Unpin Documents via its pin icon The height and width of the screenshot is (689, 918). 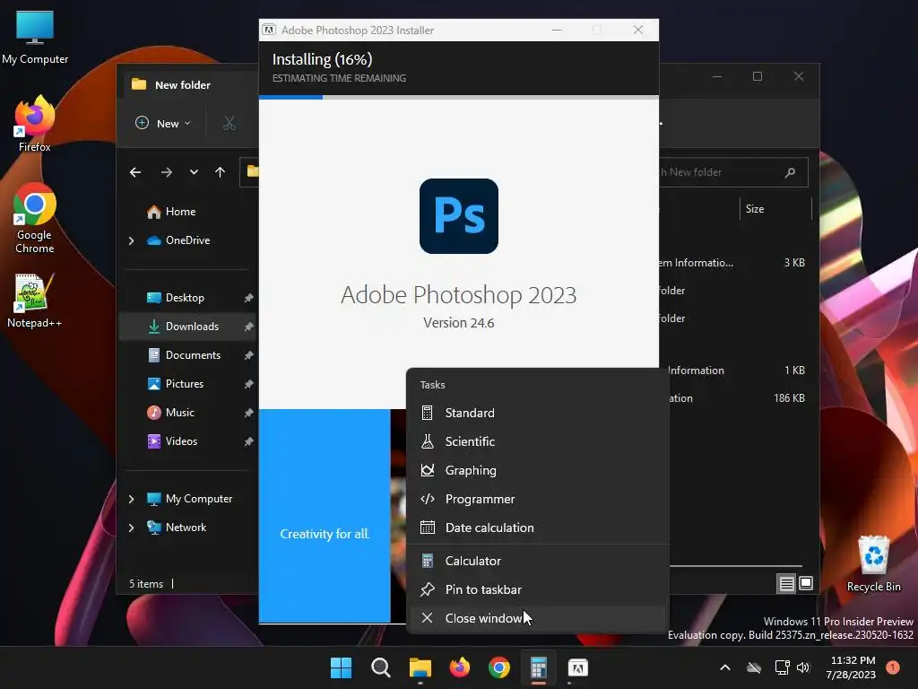click(x=248, y=355)
